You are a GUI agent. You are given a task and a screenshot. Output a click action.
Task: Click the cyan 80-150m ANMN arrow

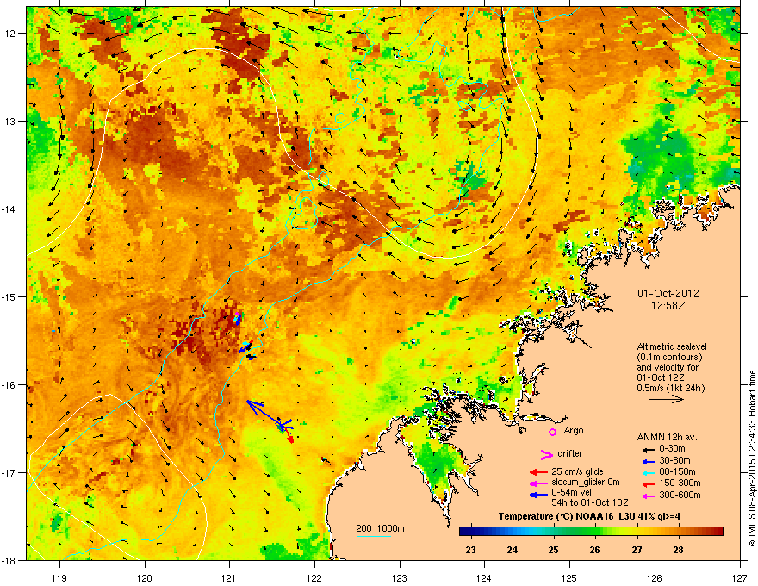(648, 472)
